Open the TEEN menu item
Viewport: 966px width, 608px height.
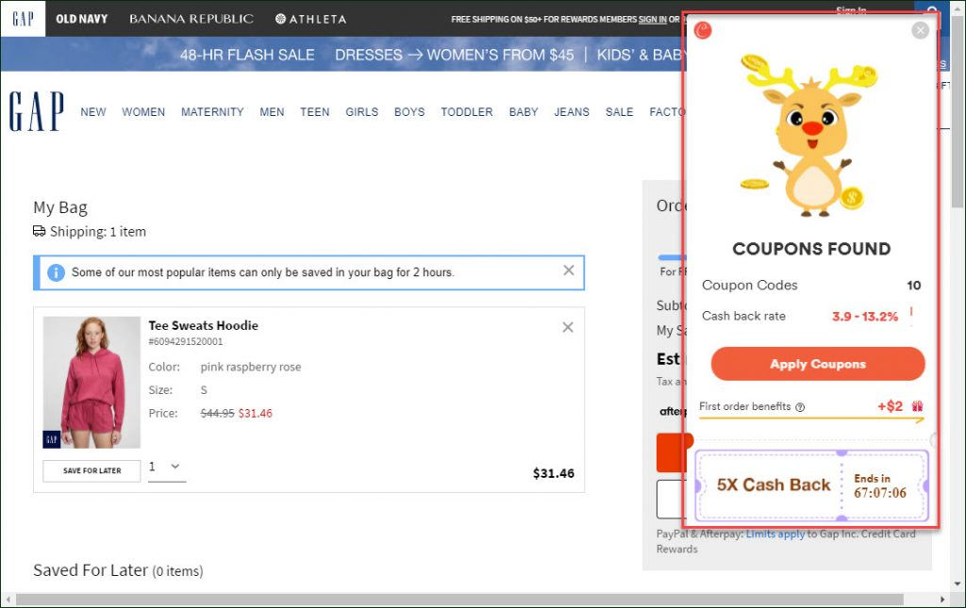click(315, 112)
